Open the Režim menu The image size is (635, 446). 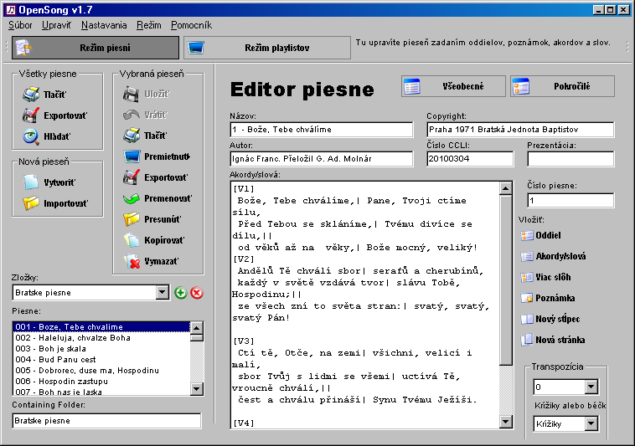pyautogui.click(x=148, y=25)
